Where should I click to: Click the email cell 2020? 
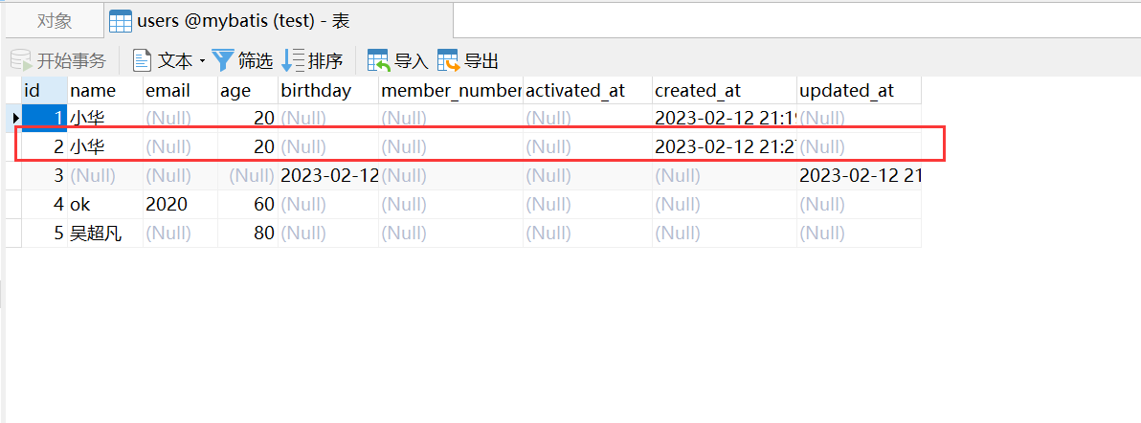pyautogui.click(x=180, y=205)
